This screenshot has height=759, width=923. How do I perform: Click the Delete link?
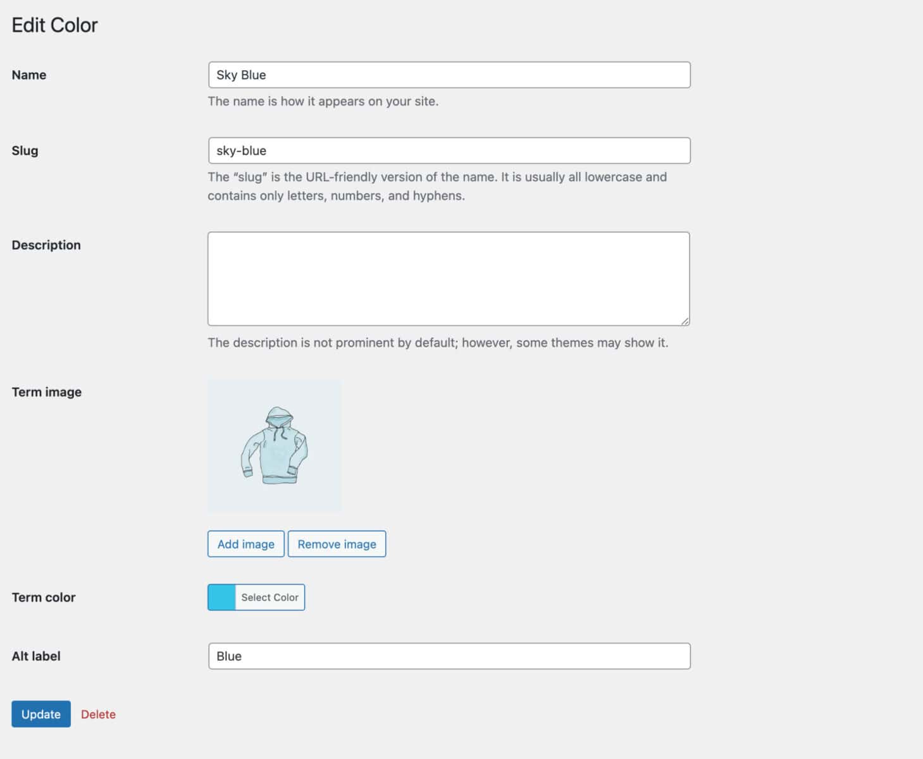point(98,714)
